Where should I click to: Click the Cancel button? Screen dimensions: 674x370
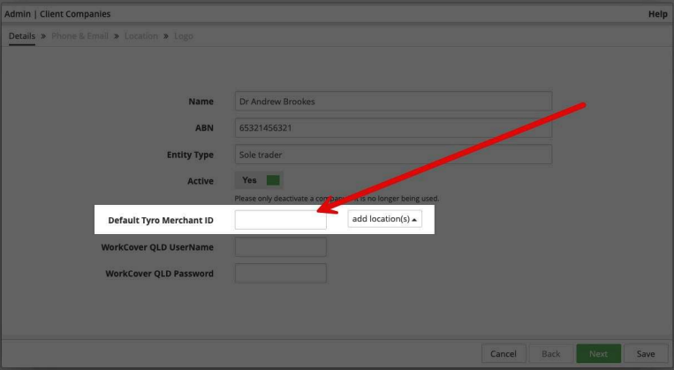point(504,354)
